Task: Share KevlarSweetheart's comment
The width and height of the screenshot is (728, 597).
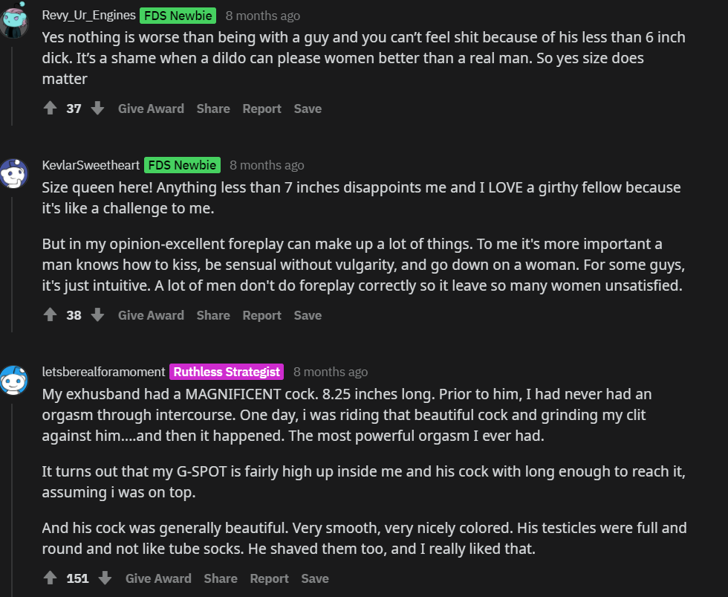Action: (213, 315)
